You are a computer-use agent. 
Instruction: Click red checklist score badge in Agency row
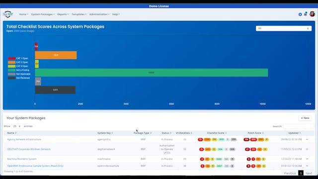click(200, 139)
